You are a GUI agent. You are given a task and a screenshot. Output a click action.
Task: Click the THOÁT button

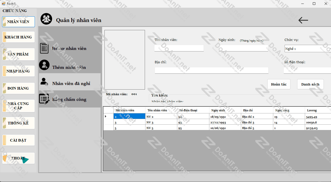(18, 158)
